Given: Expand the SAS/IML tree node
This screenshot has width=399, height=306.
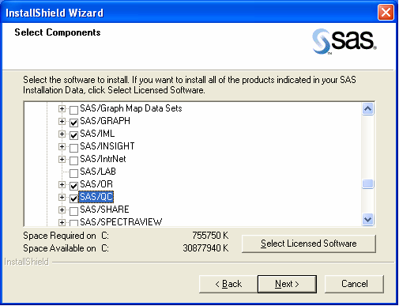Looking at the screenshot, I should 62,134.
